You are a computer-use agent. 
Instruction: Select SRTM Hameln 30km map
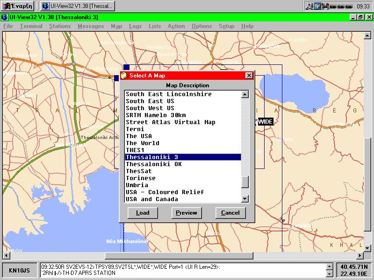(183, 115)
